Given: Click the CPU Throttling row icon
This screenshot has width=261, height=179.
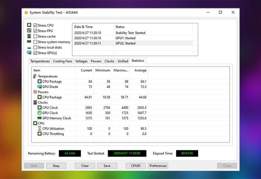Looking at the screenshot, I should [40, 134].
